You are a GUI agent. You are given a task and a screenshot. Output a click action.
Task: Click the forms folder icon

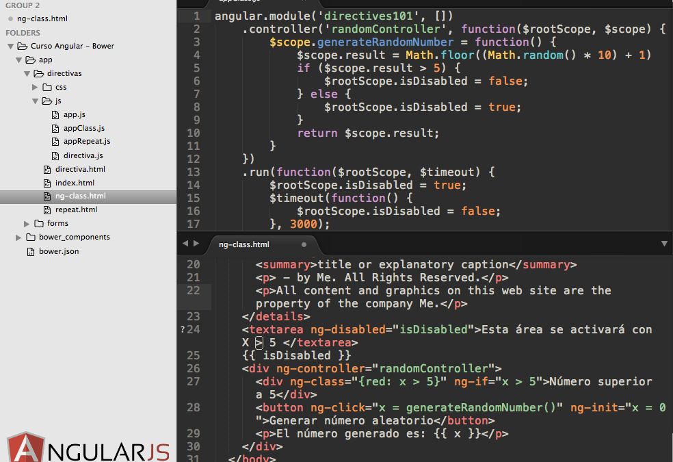[39, 223]
